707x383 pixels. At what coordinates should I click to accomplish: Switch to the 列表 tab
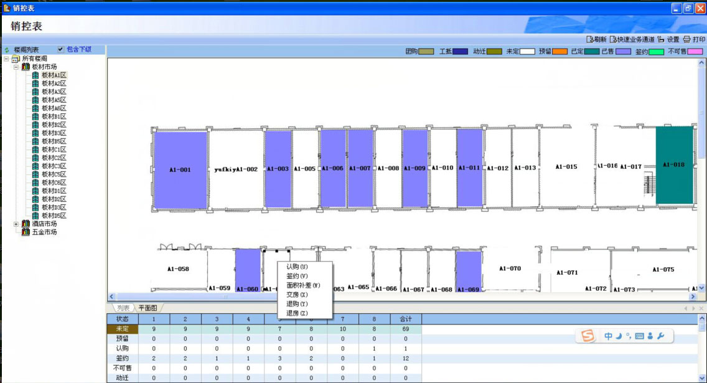pyautogui.click(x=123, y=308)
